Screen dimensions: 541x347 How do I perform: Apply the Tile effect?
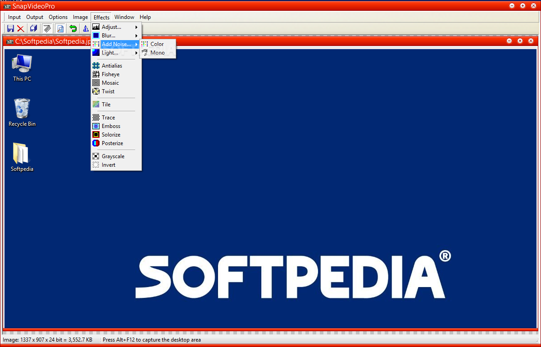(x=116, y=105)
